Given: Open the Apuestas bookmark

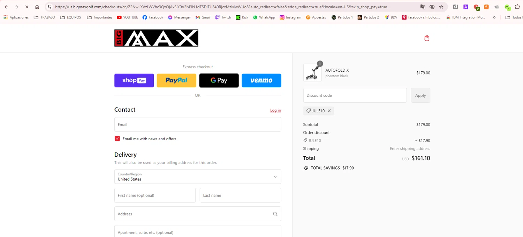Looking at the screenshot, I should tap(316, 17).
